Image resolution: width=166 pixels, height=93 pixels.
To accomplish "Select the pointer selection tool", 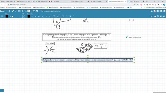I will [10, 11].
